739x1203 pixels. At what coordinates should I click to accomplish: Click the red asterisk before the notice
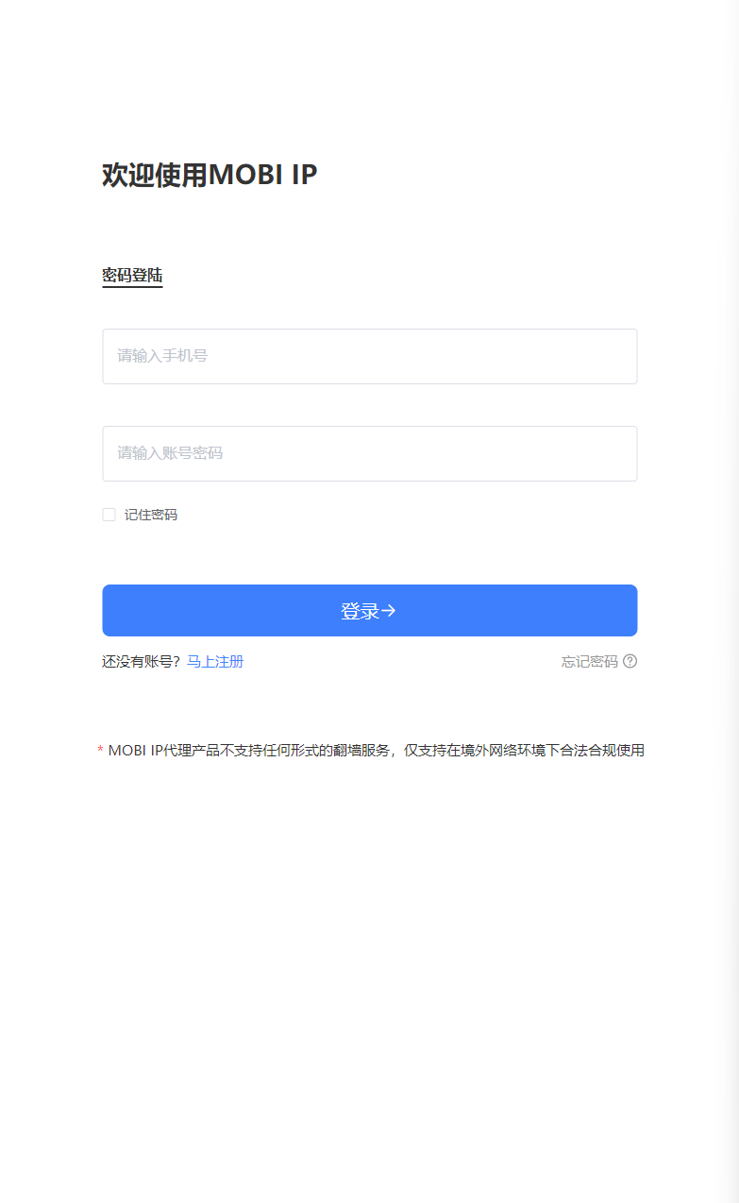click(100, 751)
